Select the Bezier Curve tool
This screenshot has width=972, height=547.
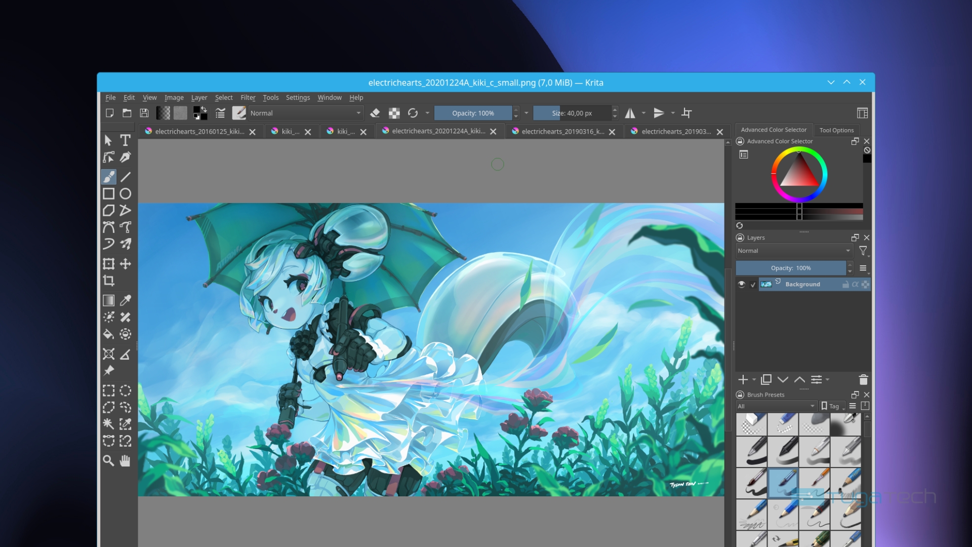pos(108,227)
